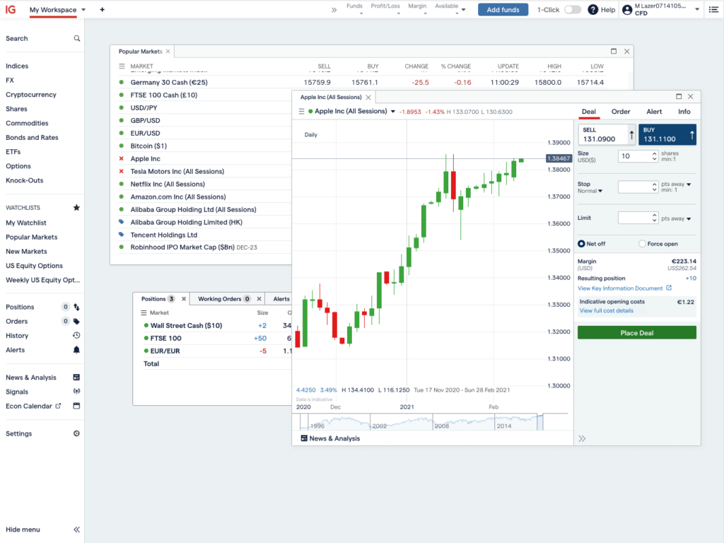724x543 pixels.
Task: Collapse deal ticket with double-chevron icon
Action: point(582,438)
